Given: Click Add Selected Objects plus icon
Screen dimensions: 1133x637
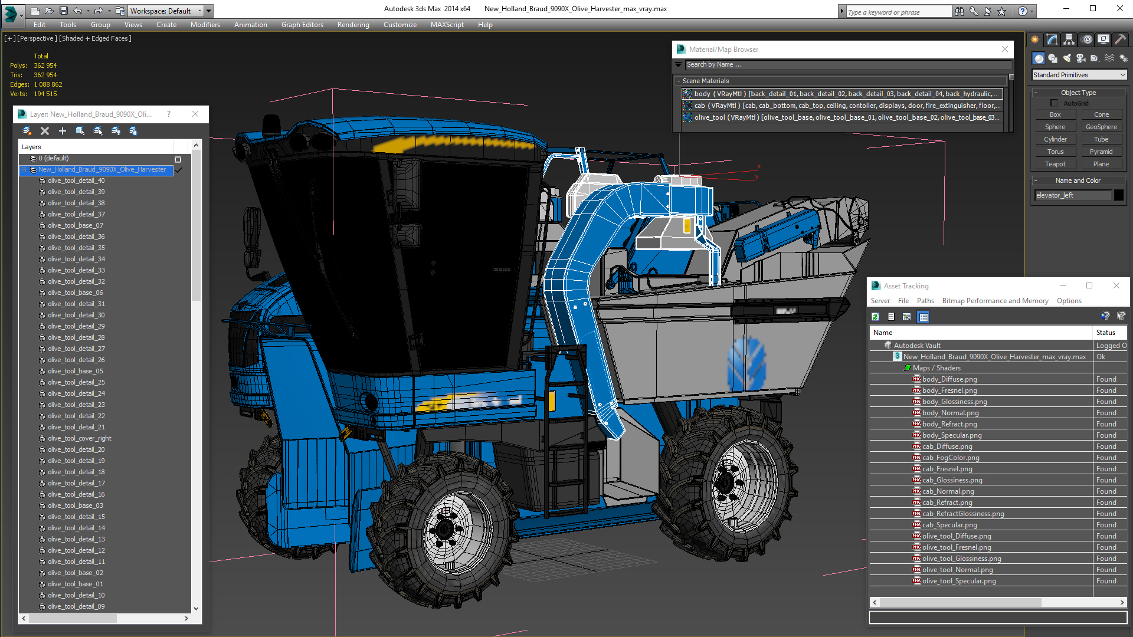Looking at the screenshot, I should click(63, 131).
